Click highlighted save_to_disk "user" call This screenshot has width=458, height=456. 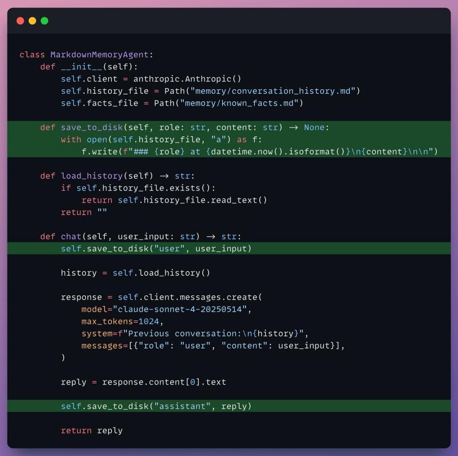tap(156, 249)
